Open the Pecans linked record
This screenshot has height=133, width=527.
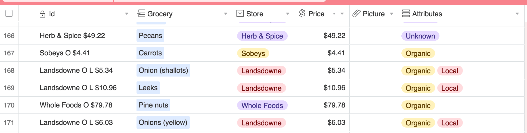[x=150, y=36]
